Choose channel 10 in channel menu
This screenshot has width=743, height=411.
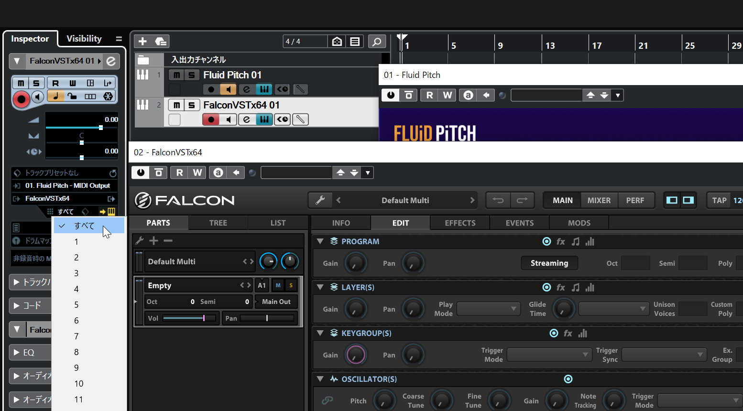coord(89,384)
